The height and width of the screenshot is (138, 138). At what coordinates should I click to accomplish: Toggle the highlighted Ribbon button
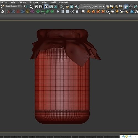[x=46, y=7]
